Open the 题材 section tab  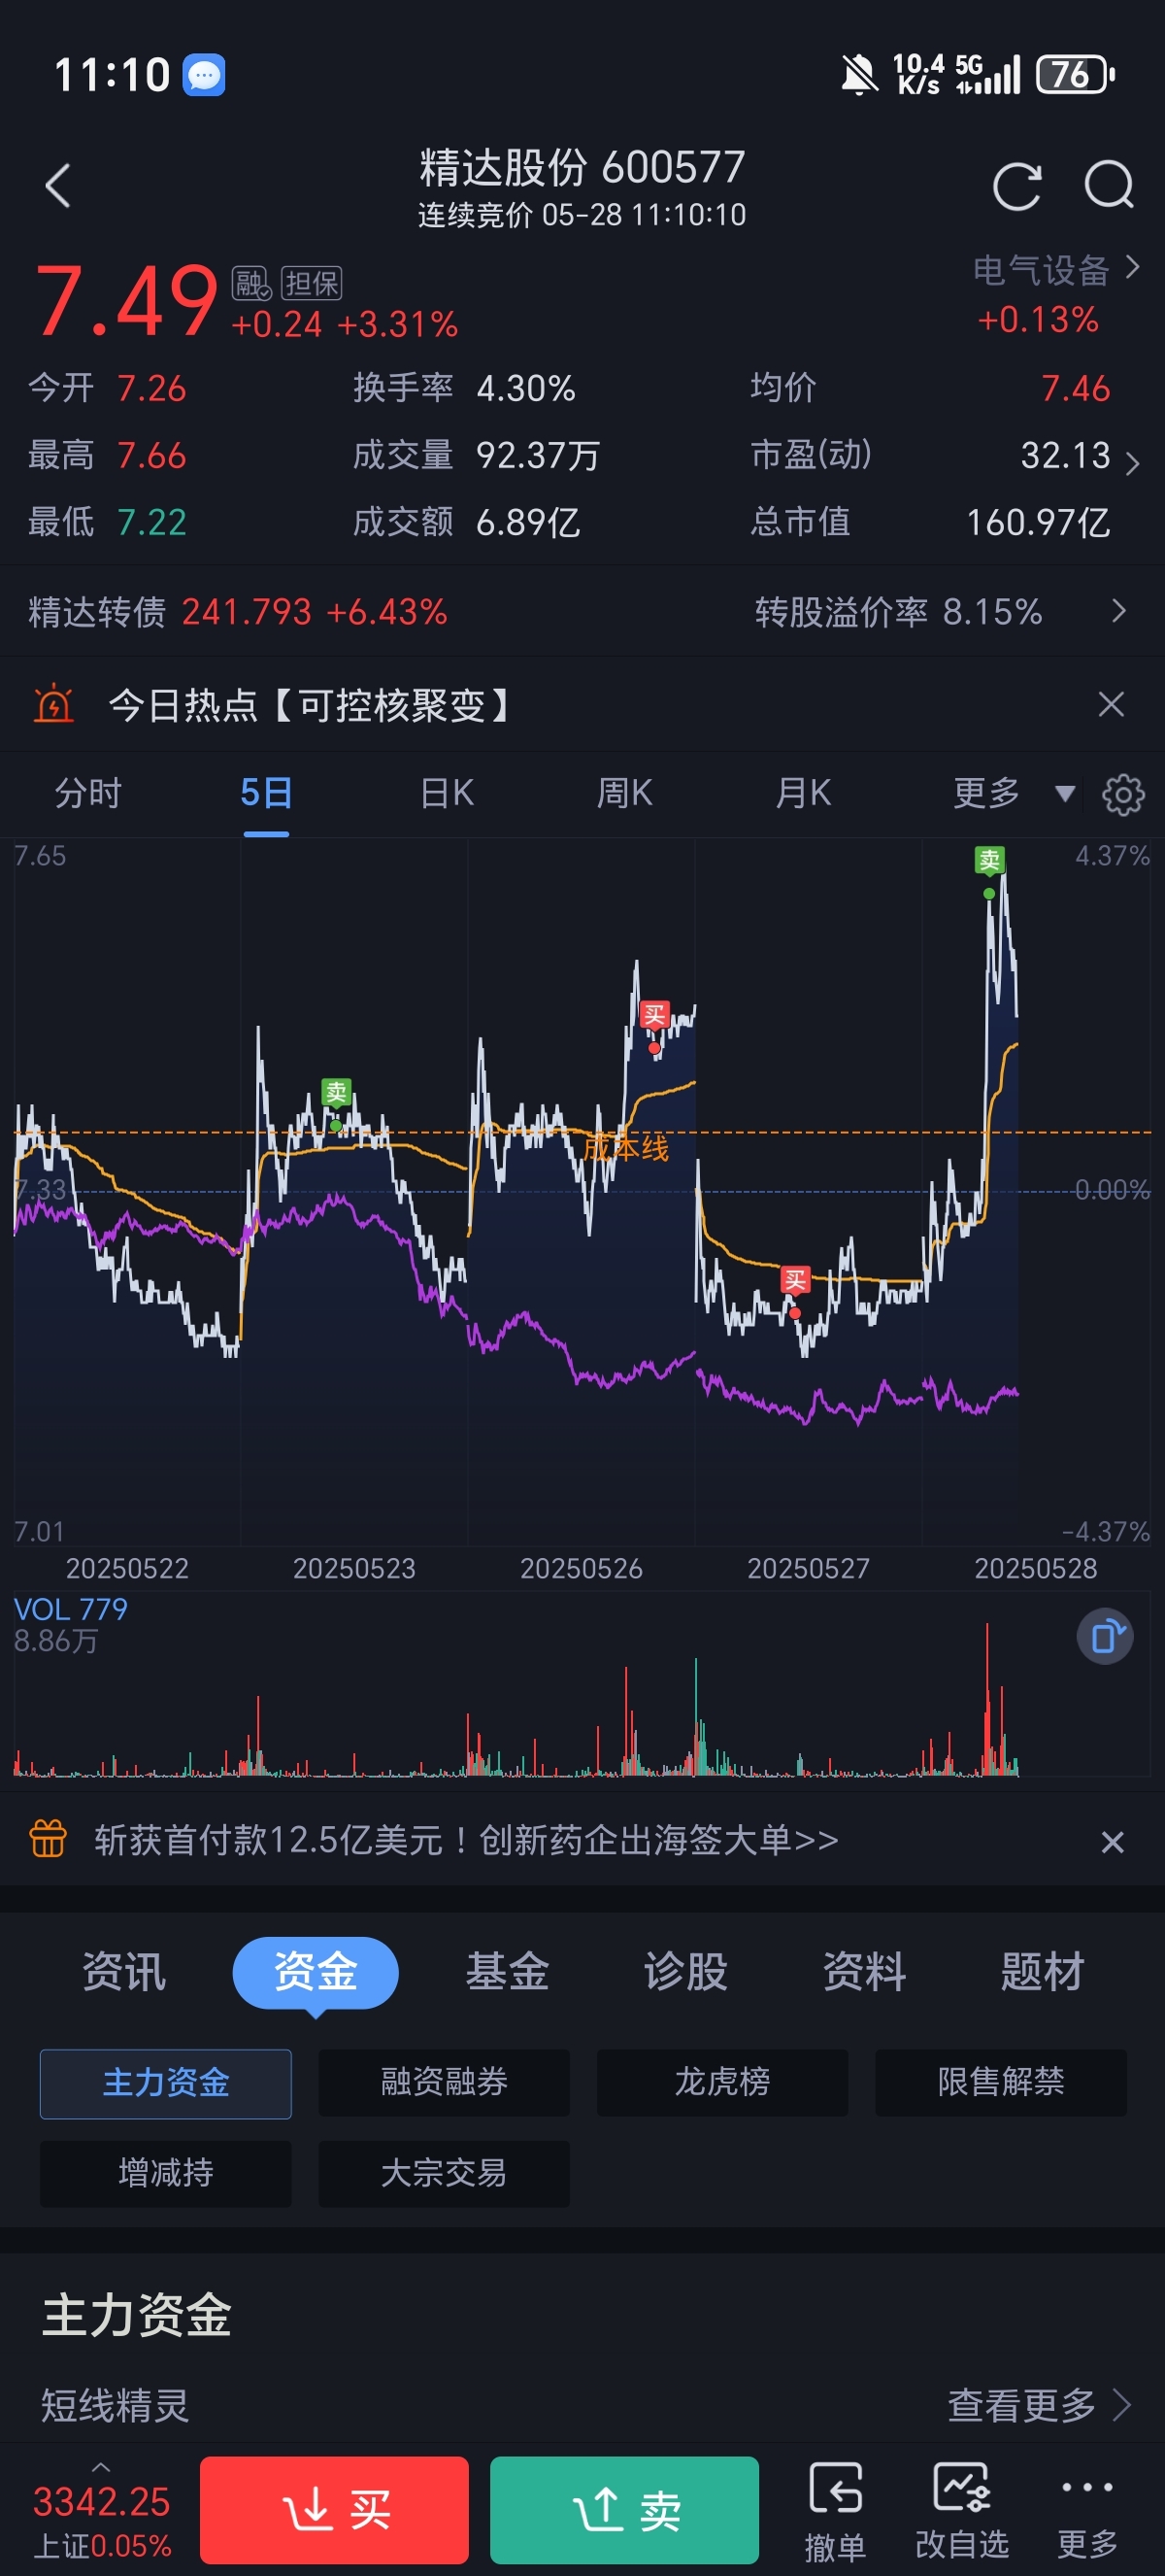tap(1042, 1972)
